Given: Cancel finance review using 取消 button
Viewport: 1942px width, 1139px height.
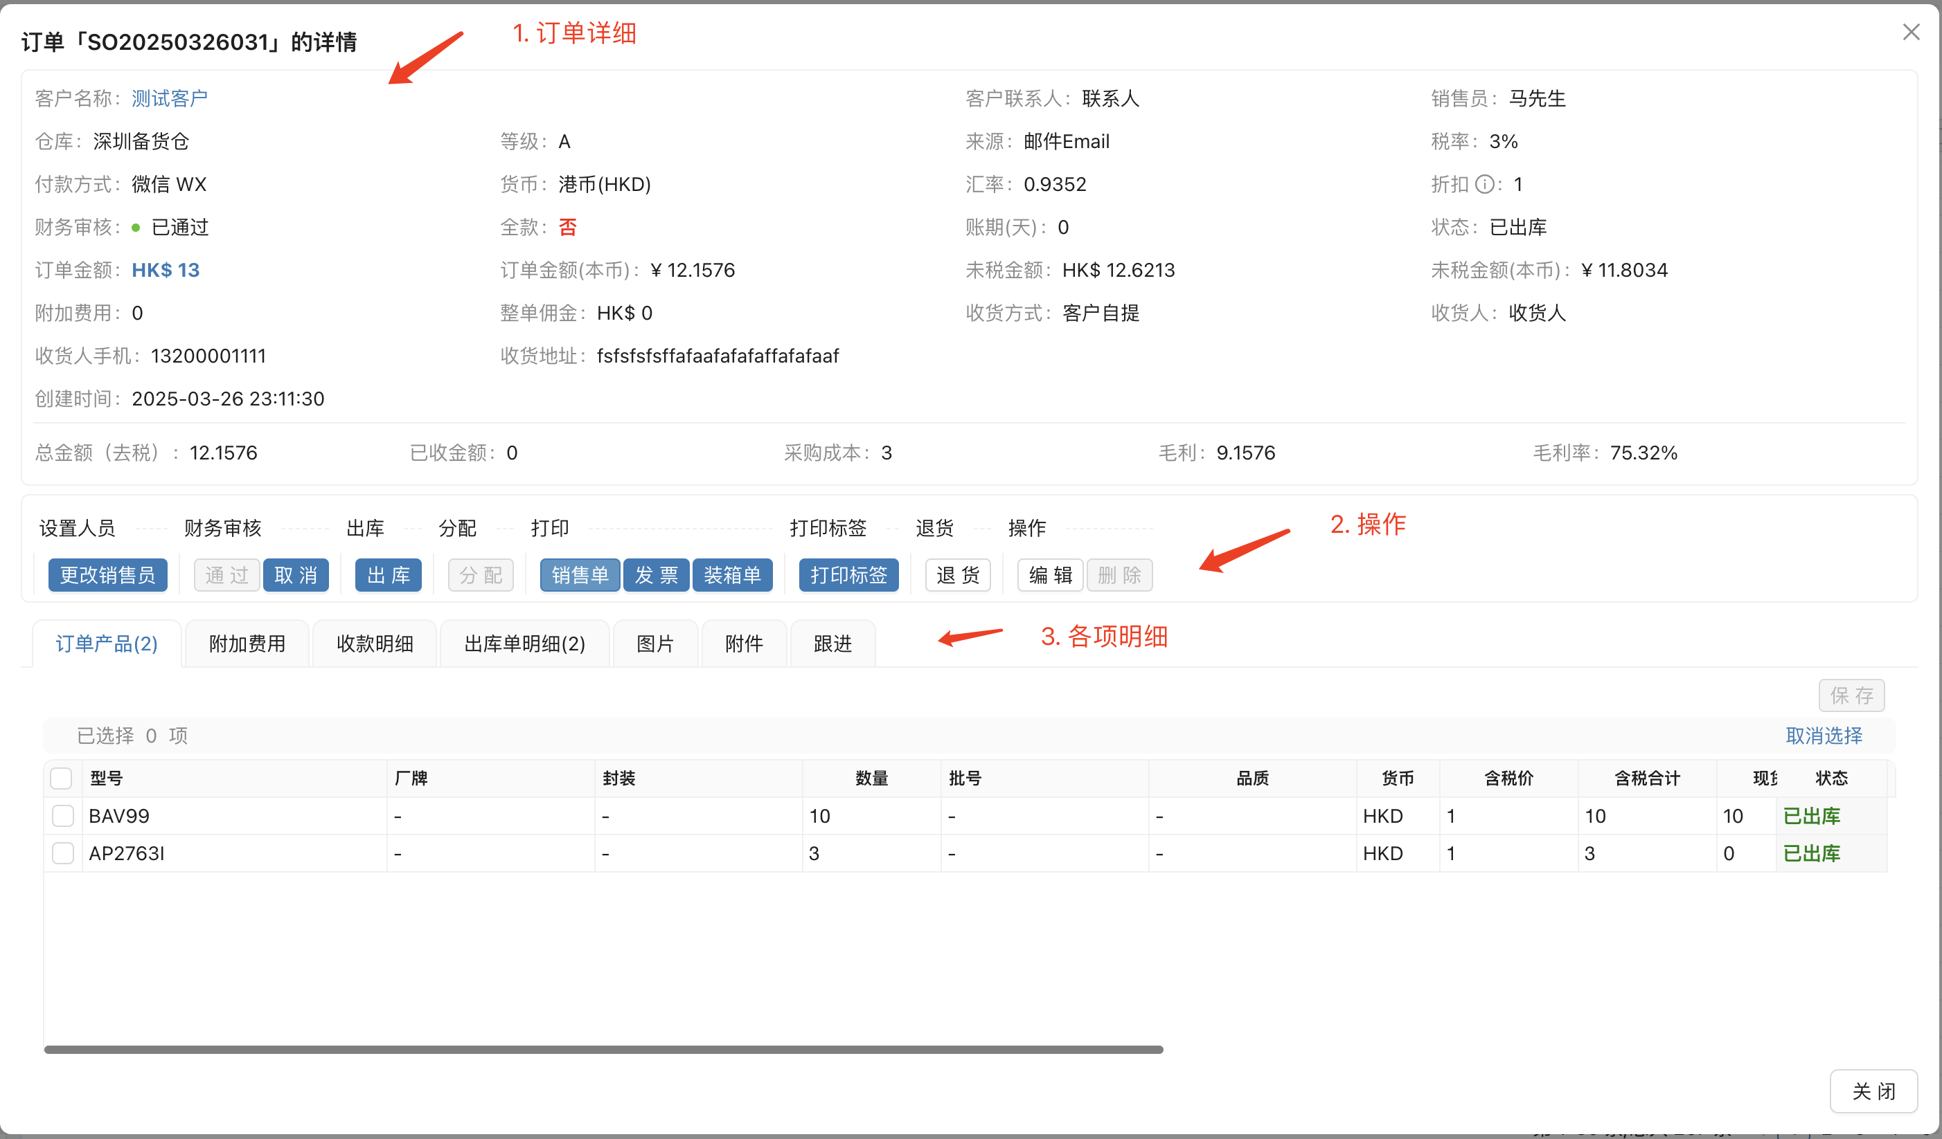Looking at the screenshot, I should coord(295,574).
